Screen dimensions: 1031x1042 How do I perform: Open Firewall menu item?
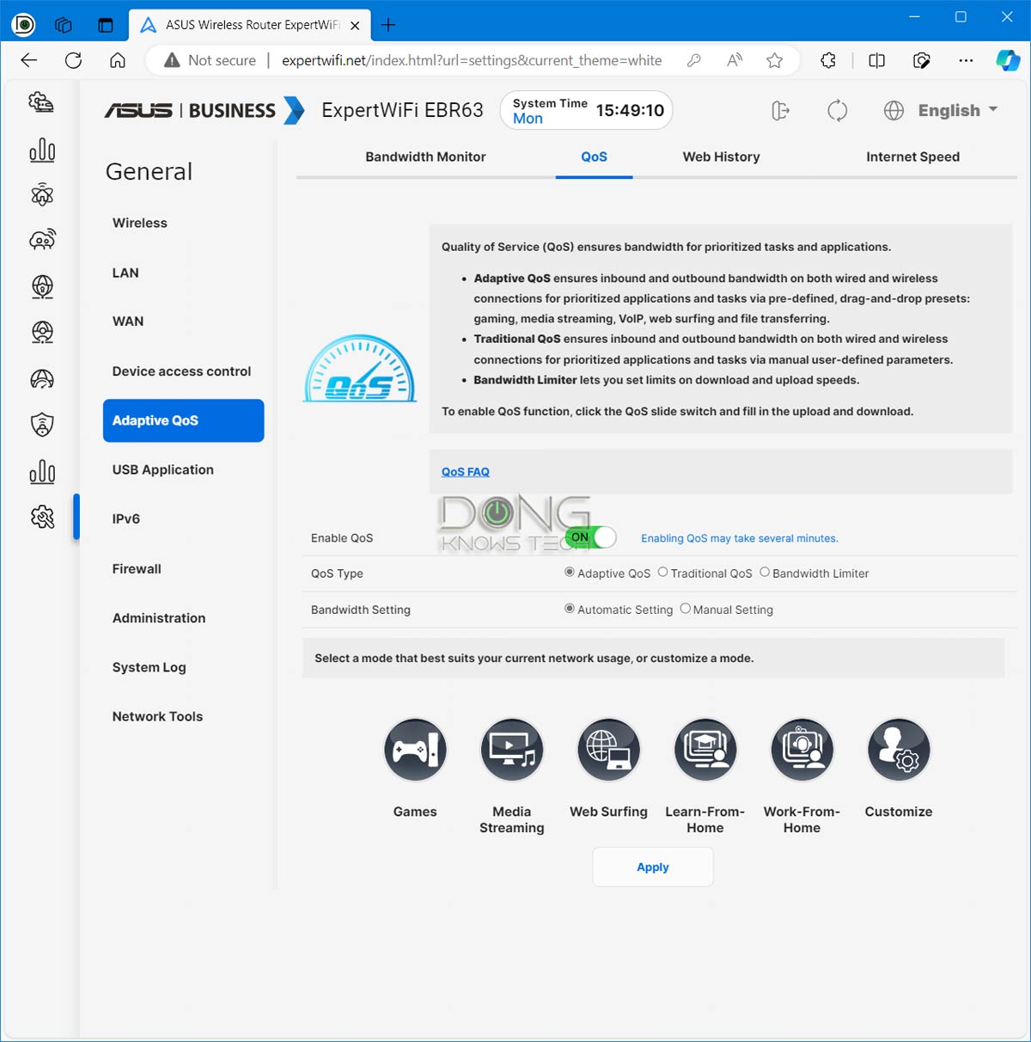tap(137, 569)
